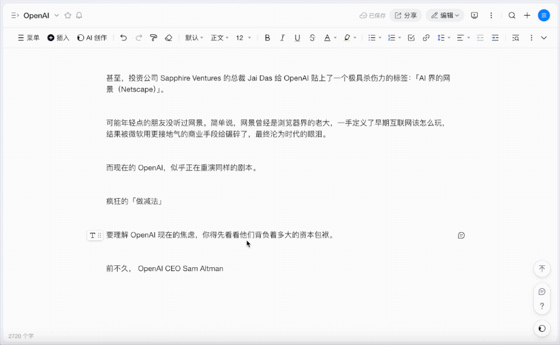Toggle document notification bell
Image resolution: width=560 pixels, height=345 pixels.
tap(79, 16)
